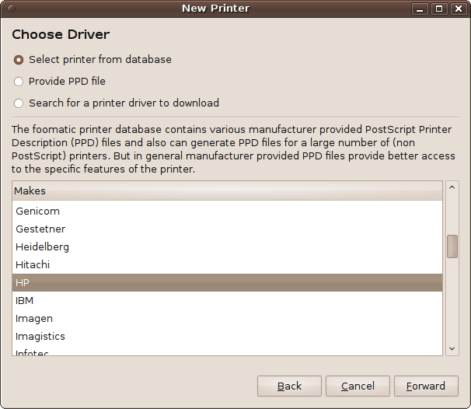The image size is (471, 409).
Task: Close the New Printer window
Action: click(459, 9)
